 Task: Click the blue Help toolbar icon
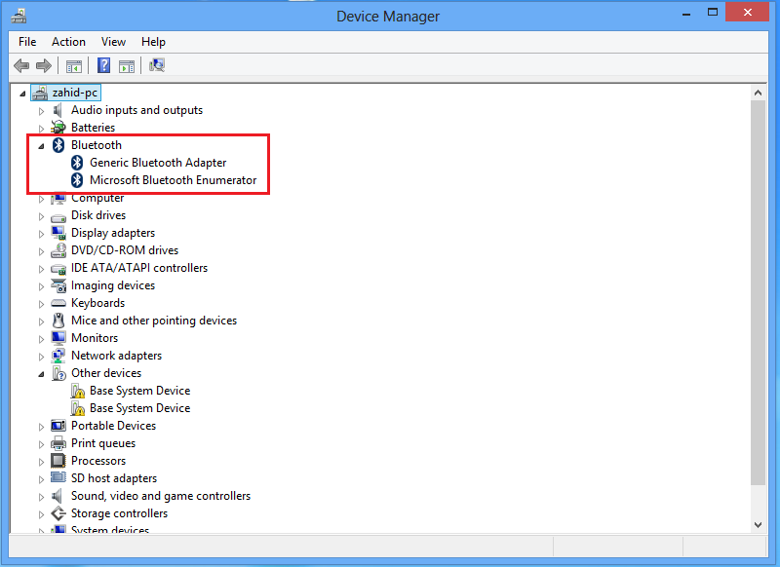click(103, 65)
